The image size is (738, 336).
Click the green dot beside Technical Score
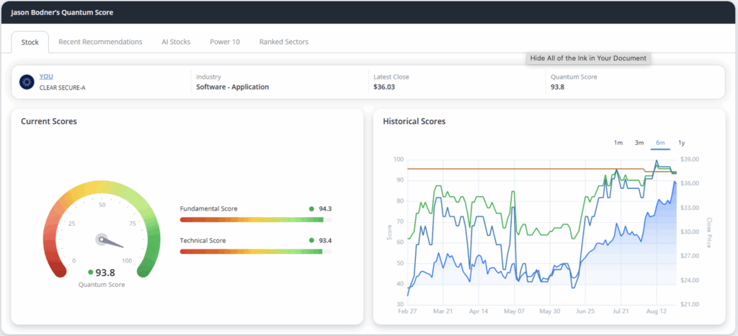click(x=311, y=241)
